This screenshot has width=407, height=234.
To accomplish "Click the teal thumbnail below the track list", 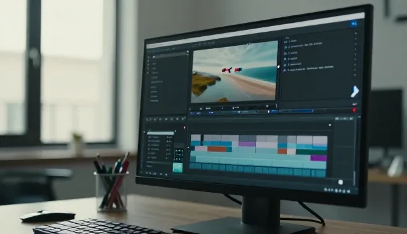I will [x=177, y=168].
